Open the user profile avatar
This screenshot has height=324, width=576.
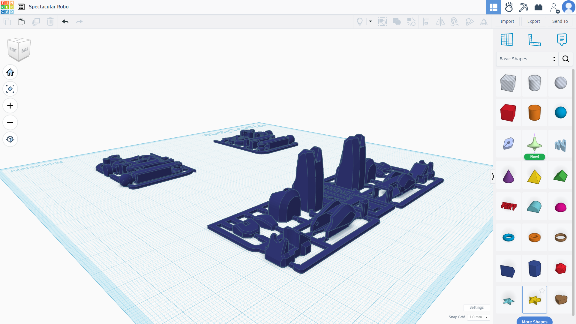pos(568,7)
